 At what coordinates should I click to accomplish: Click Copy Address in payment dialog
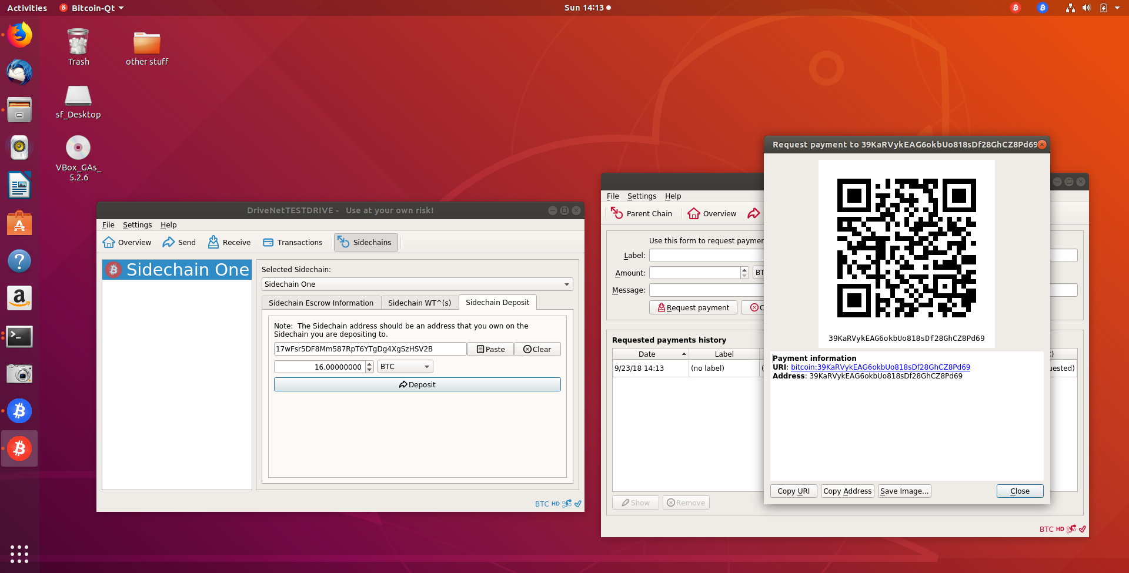(x=847, y=491)
